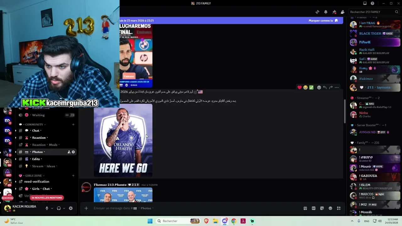Open member PiiPou4K profile
402x226 pixels.
click(375, 42)
